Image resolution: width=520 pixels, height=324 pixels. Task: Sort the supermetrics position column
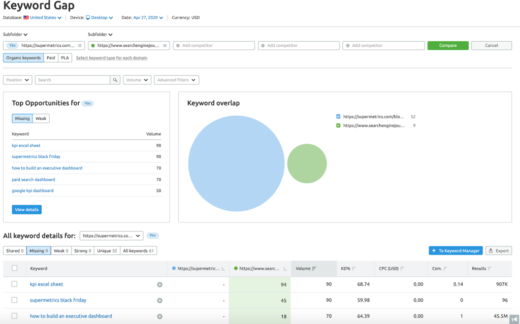point(223,269)
